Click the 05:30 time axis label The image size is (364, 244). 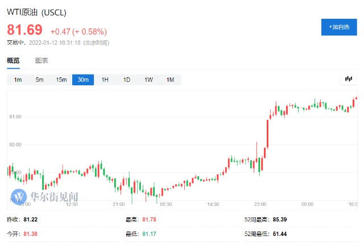tap(166, 204)
